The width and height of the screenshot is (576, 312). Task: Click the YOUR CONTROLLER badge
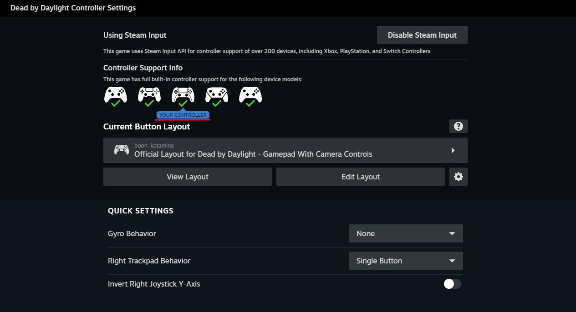click(183, 115)
